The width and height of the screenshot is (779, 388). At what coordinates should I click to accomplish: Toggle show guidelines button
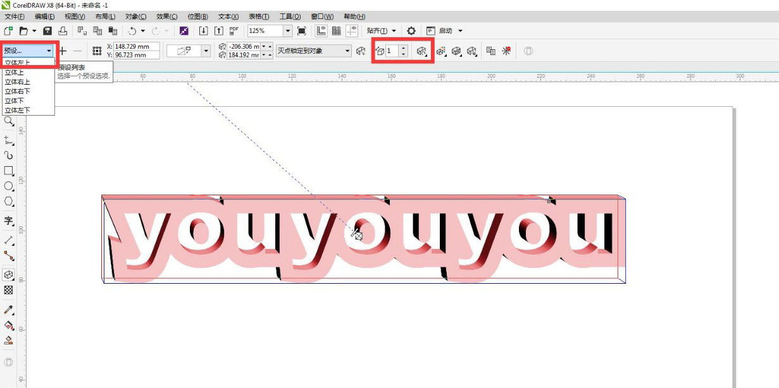(351, 31)
